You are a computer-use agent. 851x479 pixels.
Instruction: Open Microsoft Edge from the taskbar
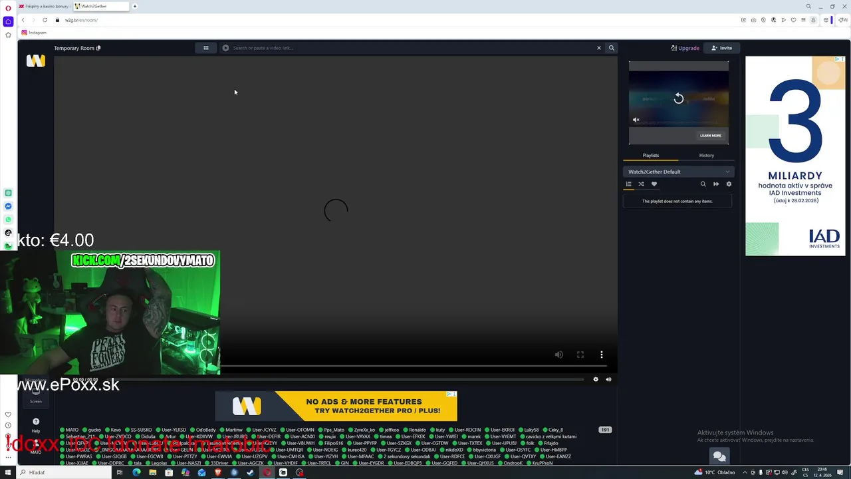(x=136, y=472)
